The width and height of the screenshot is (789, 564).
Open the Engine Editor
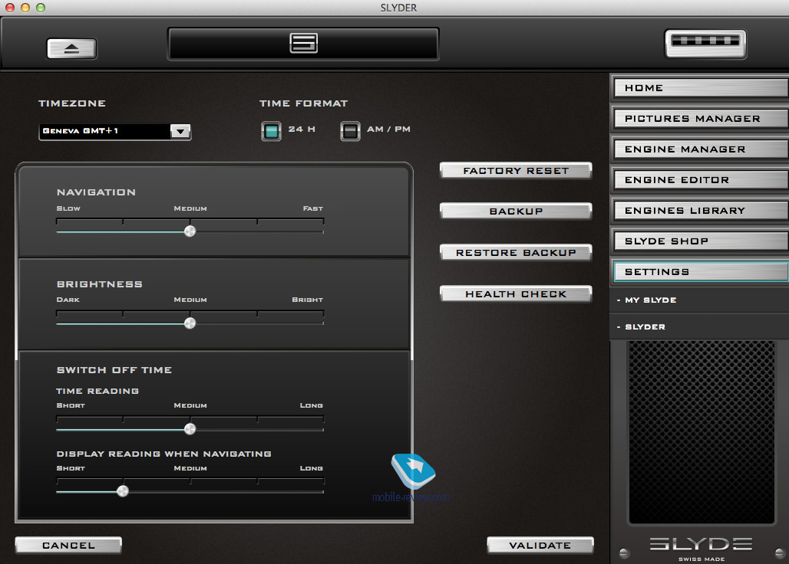coord(701,180)
